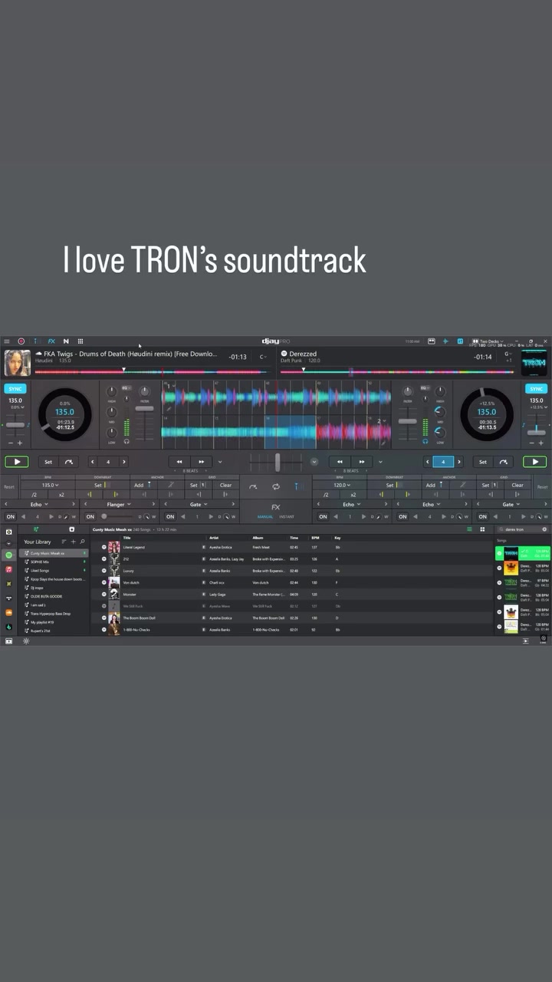Click the Set cue button on right deck

(483, 462)
